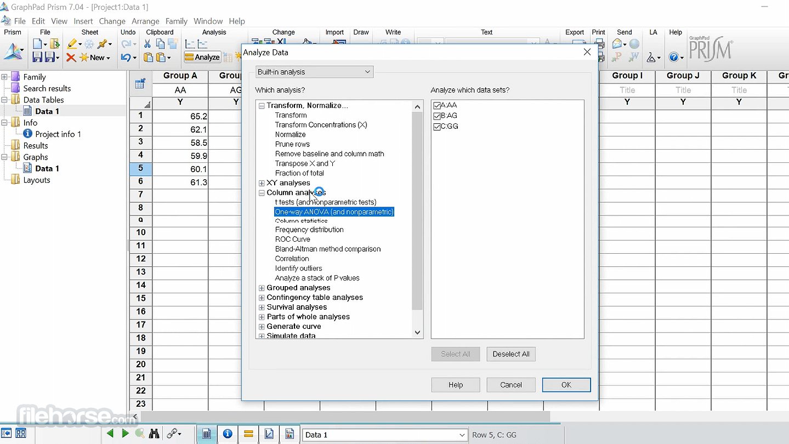
Task: Expand the XY analyses tree node
Action: [262, 183]
